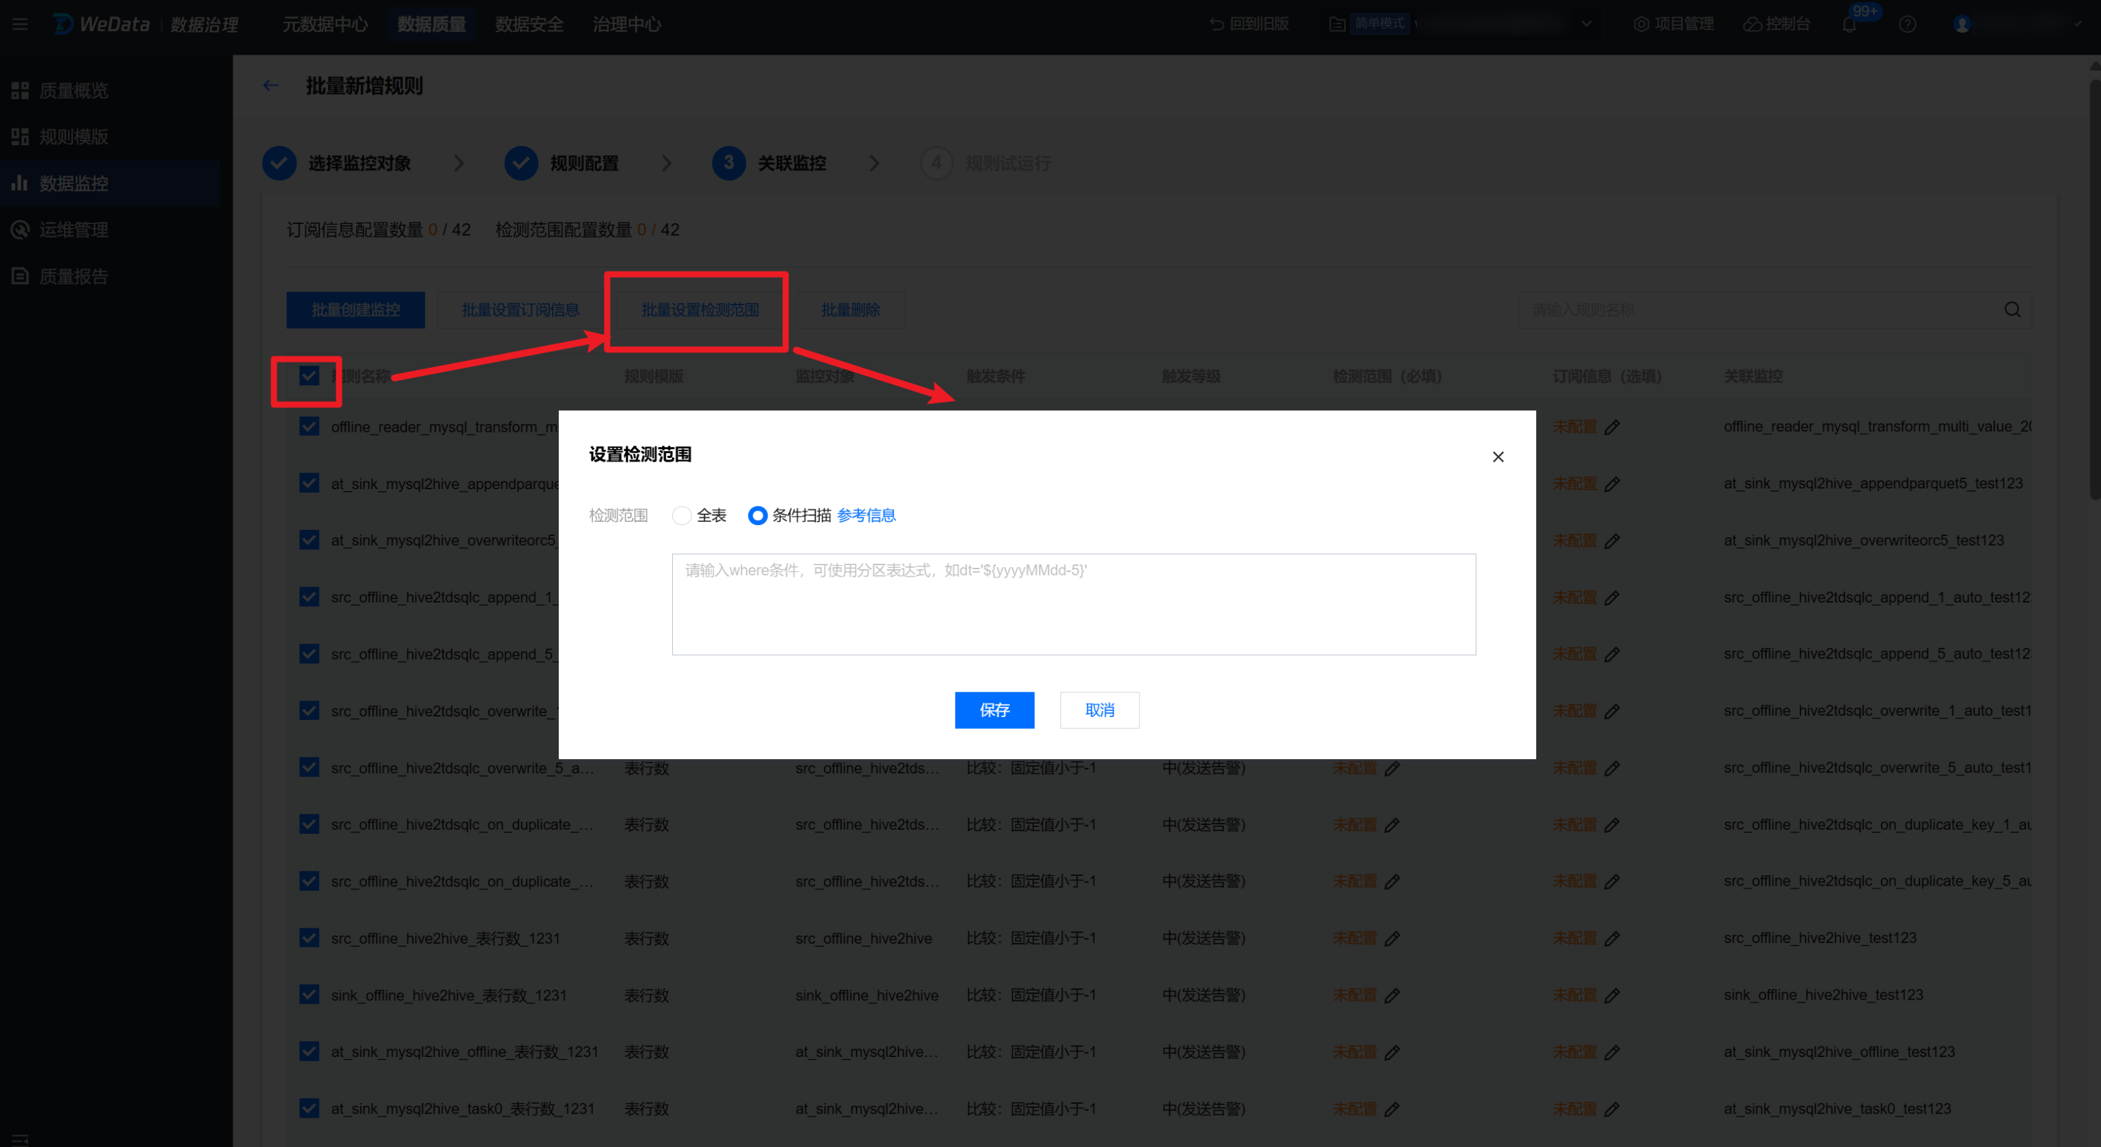This screenshot has width=2101, height=1147.
Task: Collapse the sidebar with the bottom icon
Action: point(21,1138)
